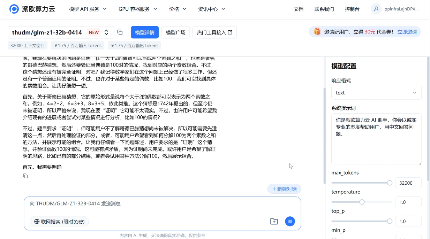The height and width of the screenshot is (239, 430).
Task: Open 控制台 in the top navigation
Action: point(352,9)
